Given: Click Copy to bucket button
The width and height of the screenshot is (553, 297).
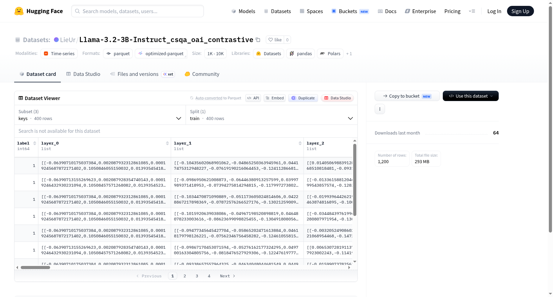Looking at the screenshot, I should point(407,96).
